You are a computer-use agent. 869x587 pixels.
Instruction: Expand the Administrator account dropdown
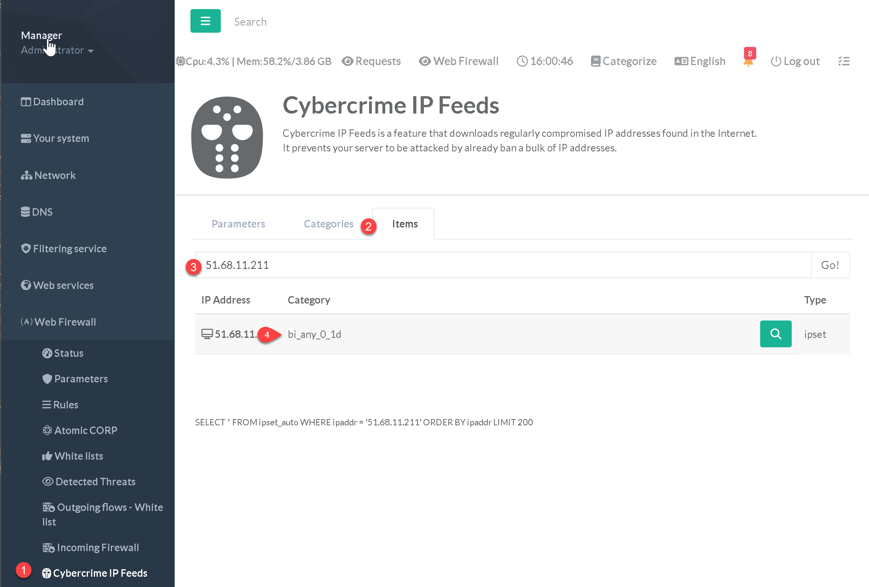tap(57, 50)
